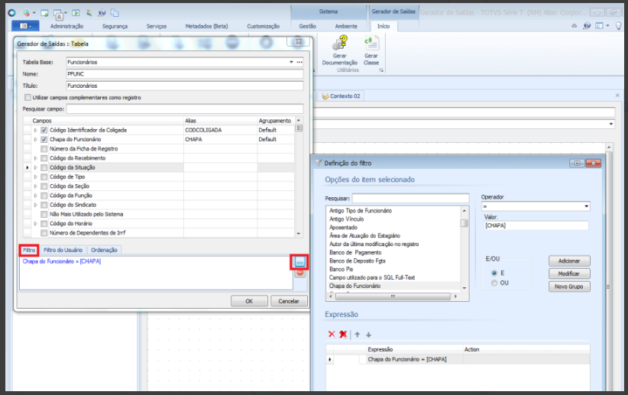The height and width of the screenshot is (395, 628).
Task: Click the window with green arrow icon
Action: 76,13
